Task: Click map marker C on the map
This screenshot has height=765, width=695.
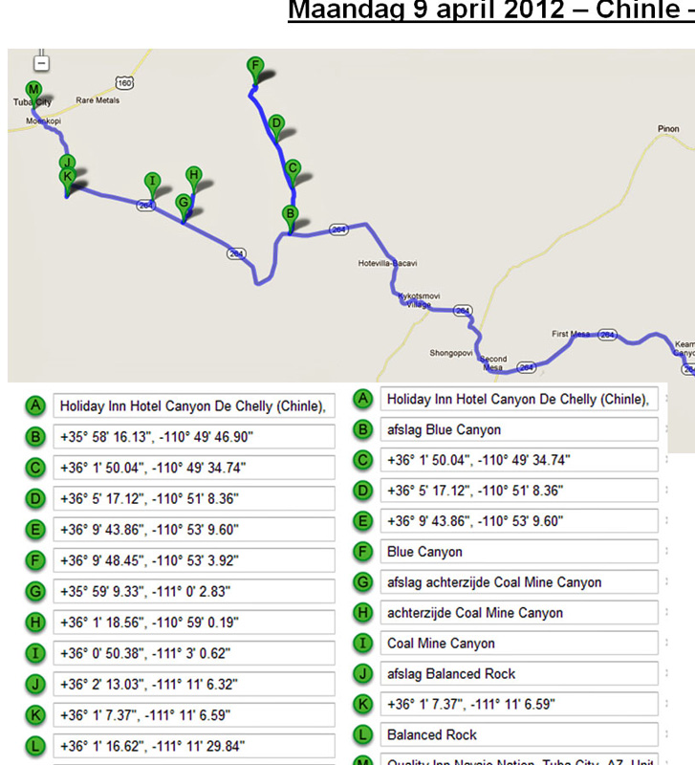Action: pyautogui.click(x=293, y=168)
